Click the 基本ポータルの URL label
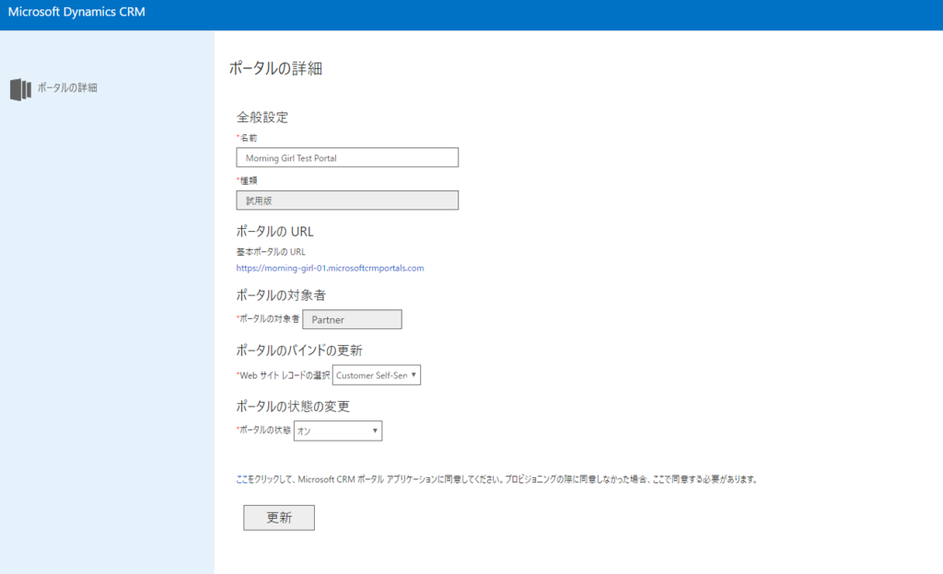The height and width of the screenshot is (574, 943). pyautogui.click(x=271, y=251)
